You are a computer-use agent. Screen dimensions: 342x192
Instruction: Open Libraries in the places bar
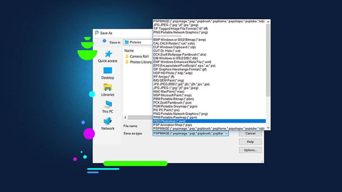[x=108, y=90]
